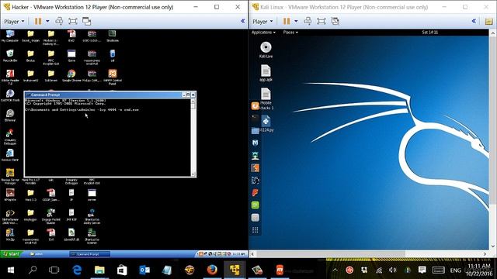Switch Hacker VM to Unity mode
Screen dimensions: 497x279
pyautogui.click(x=86, y=21)
